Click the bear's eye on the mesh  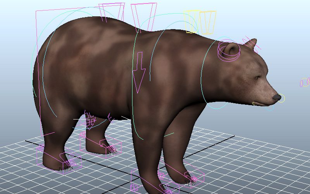pos(256,78)
